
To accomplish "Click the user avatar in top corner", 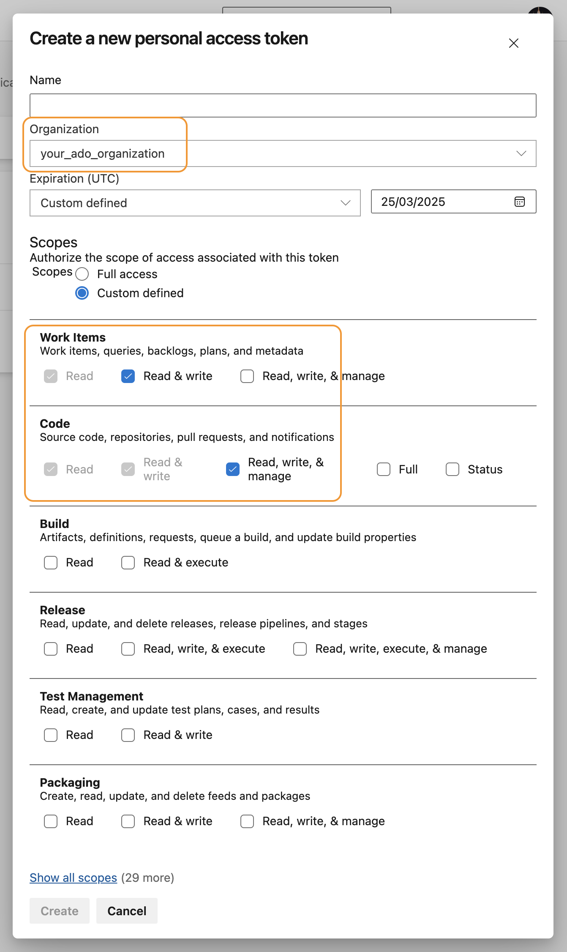I will coord(540,11).
